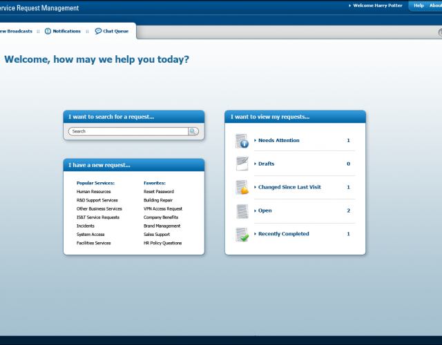Open VPN Access Request favorite
This screenshot has width=442, height=345.
click(x=163, y=208)
